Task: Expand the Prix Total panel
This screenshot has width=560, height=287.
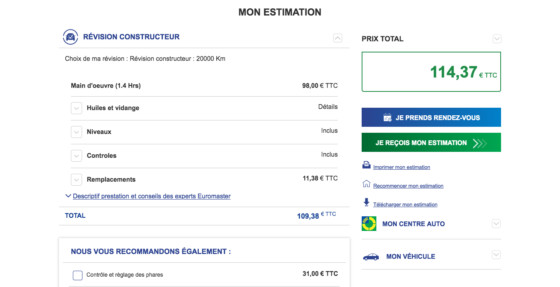Action: [x=497, y=39]
